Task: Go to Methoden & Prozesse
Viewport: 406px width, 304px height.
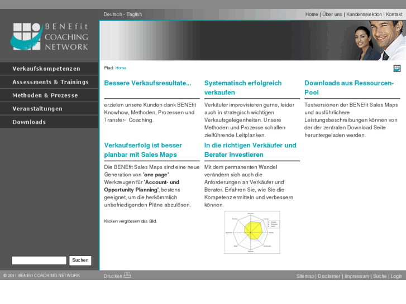Action: click(x=49, y=95)
